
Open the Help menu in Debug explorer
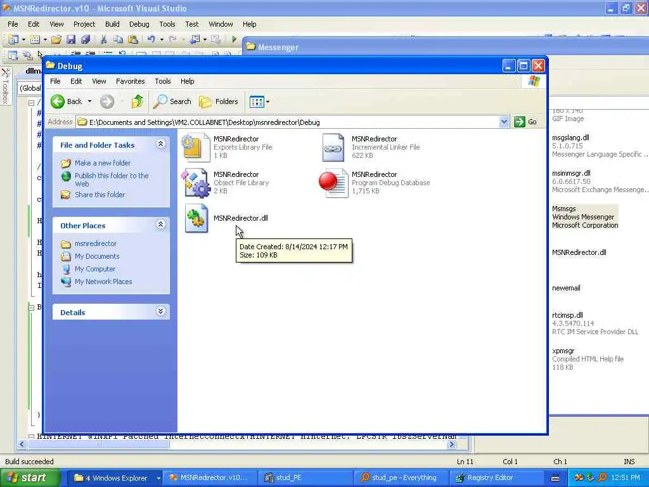point(187,81)
